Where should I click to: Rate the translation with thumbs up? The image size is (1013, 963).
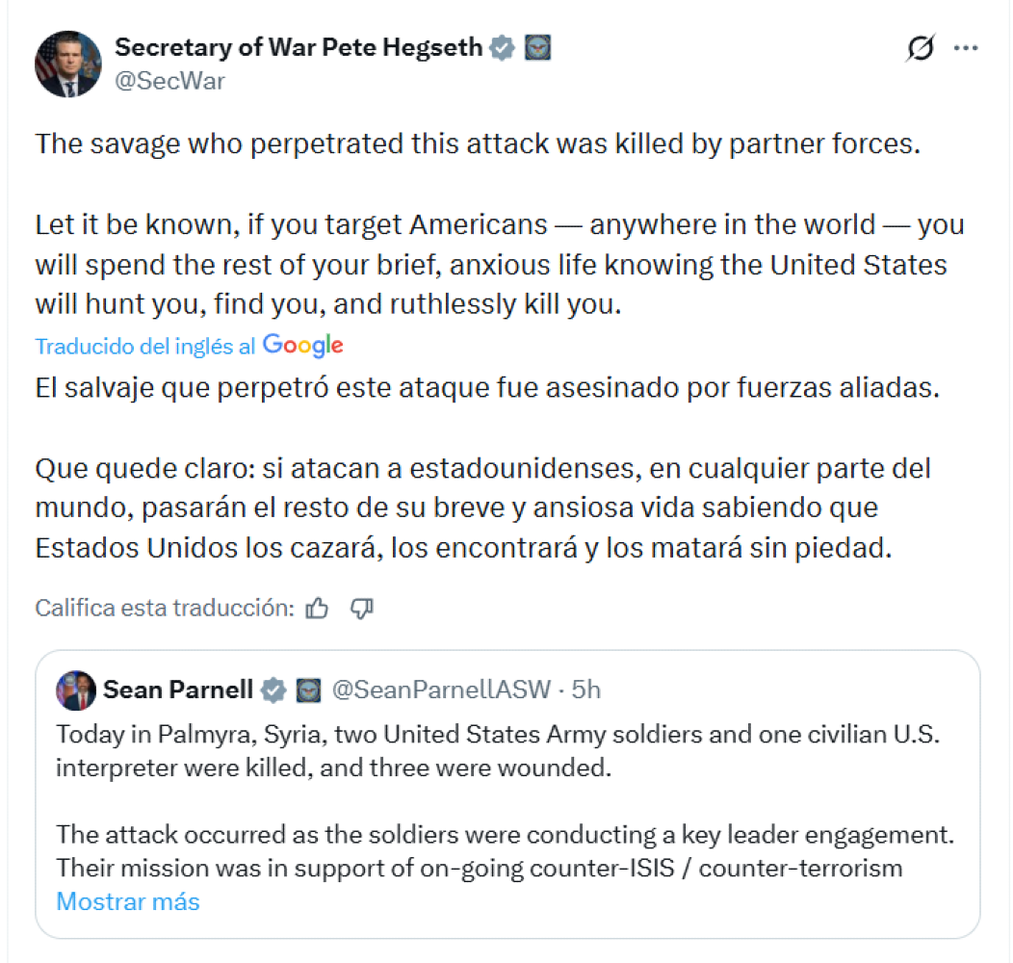[x=317, y=609]
